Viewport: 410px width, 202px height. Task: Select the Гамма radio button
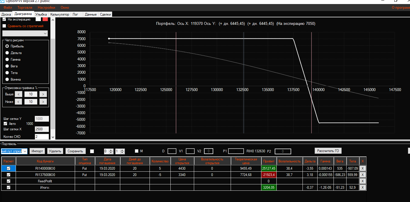7,60
